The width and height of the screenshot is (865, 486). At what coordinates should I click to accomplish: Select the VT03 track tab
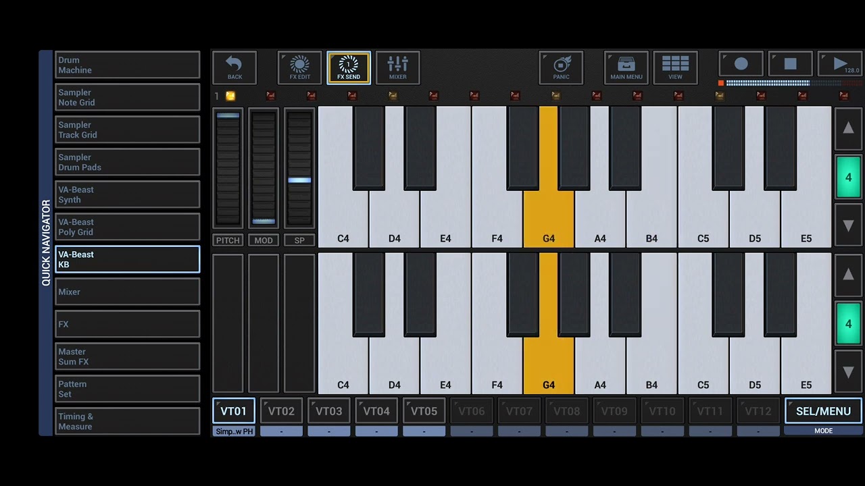329,411
